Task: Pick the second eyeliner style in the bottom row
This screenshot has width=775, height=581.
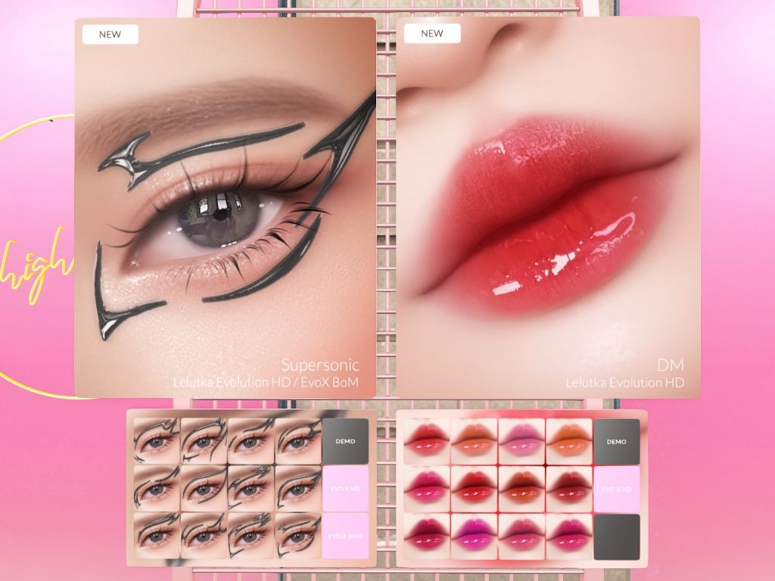Action: [x=204, y=536]
